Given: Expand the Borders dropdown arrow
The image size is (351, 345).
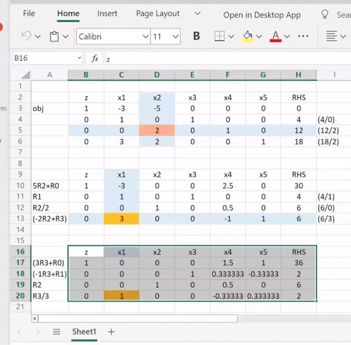Looking at the screenshot, I should click(231, 36).
